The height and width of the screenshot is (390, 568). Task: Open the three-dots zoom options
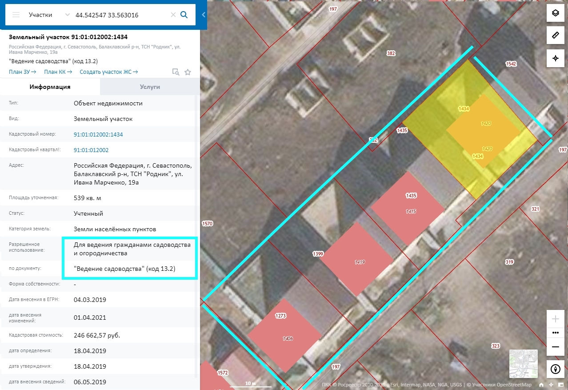point(555,332)
